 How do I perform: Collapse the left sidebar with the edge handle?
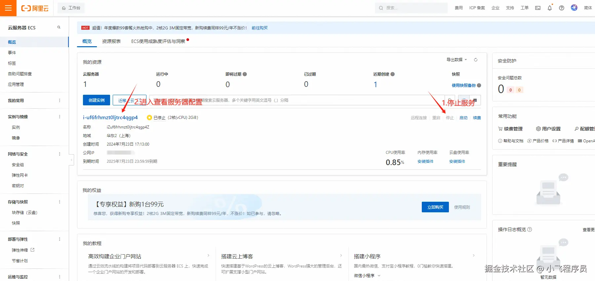(x=71, y=160)
